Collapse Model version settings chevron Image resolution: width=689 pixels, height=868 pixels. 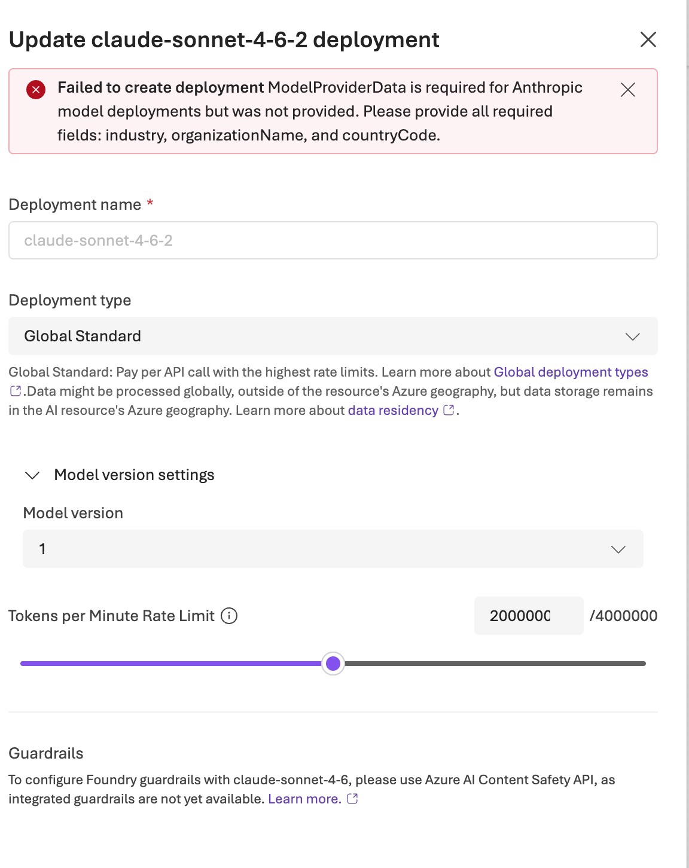pyautogui.click(x=32, y=475)
